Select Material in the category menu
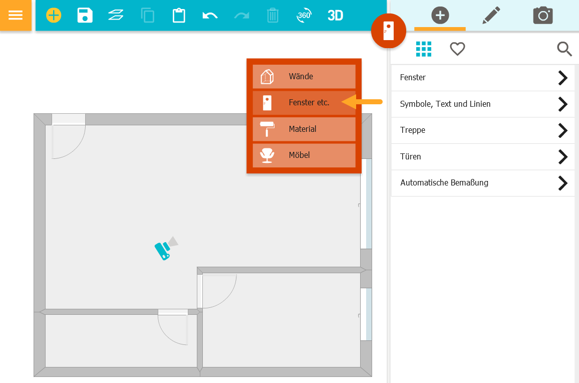Viewport: 579px width, 383px height. (x=304, y=129)
